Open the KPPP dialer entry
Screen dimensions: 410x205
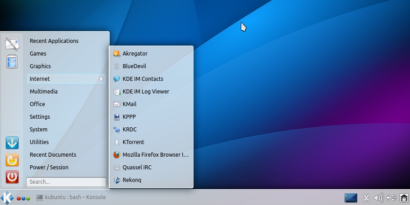(x=151, y=117)
